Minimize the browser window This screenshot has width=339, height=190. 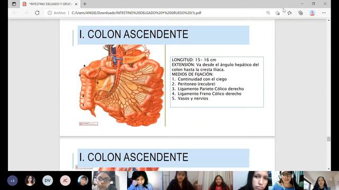(x=302, y=4)
